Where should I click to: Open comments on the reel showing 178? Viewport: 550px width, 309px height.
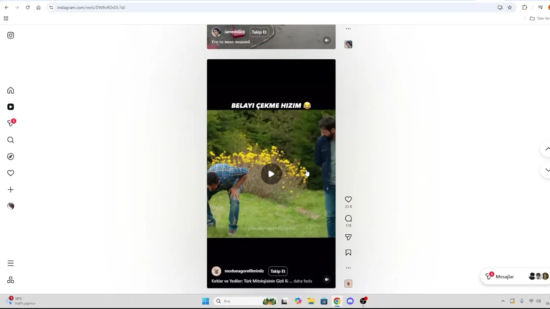(348, 219)
